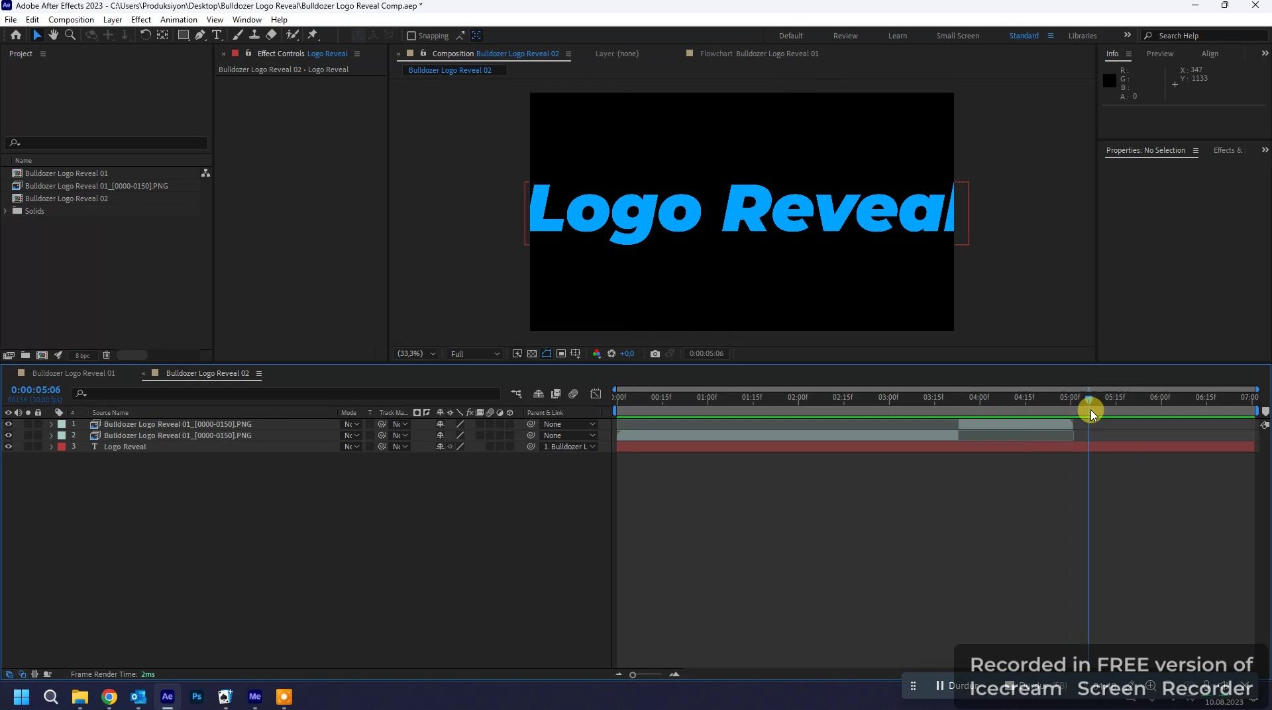
Task: Select the Rectangle shape tool
Action: pos(184,35)
